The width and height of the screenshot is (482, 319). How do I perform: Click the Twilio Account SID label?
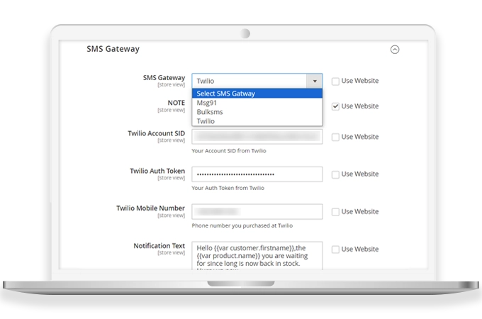coord(157,133)
